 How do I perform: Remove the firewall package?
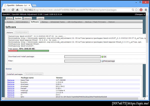click(x=11, y=89)
